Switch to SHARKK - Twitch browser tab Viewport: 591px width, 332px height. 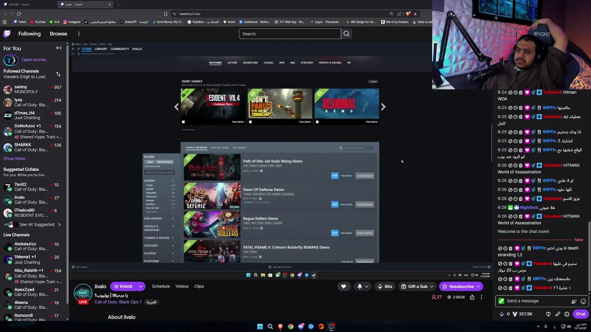(x=28, y=5)
